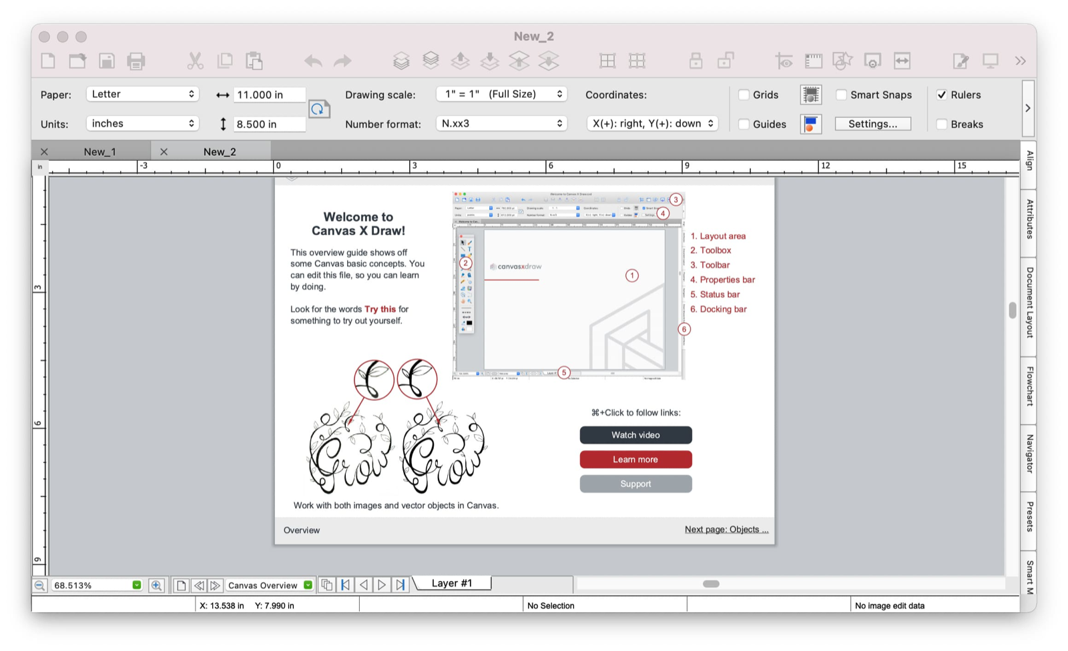Switch to the New_1 document tab
1068x651 pixels.
(99, 151)
